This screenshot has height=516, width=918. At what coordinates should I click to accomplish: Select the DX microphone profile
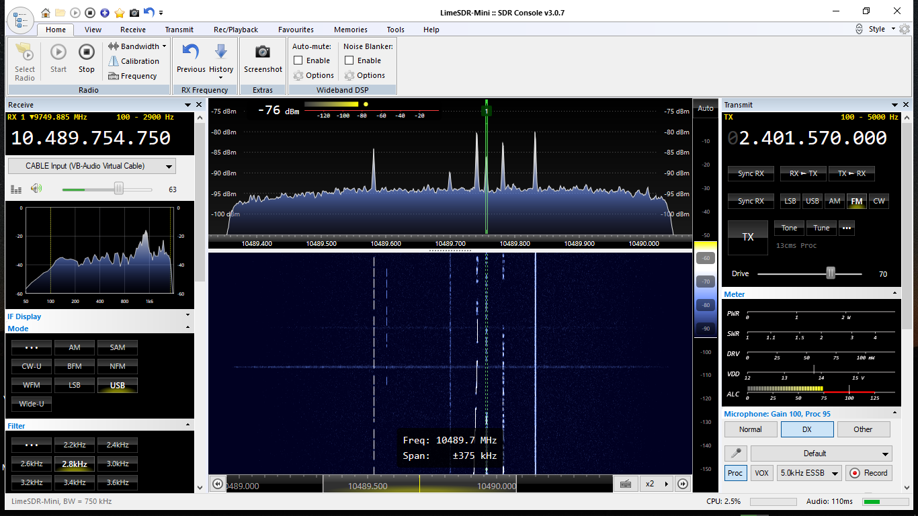click(x=807, y=429)
